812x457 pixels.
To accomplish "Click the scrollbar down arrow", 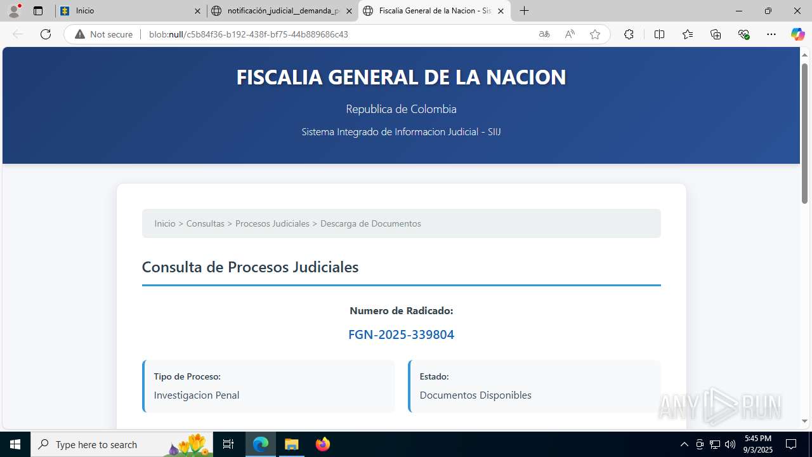I will [804, 421].
